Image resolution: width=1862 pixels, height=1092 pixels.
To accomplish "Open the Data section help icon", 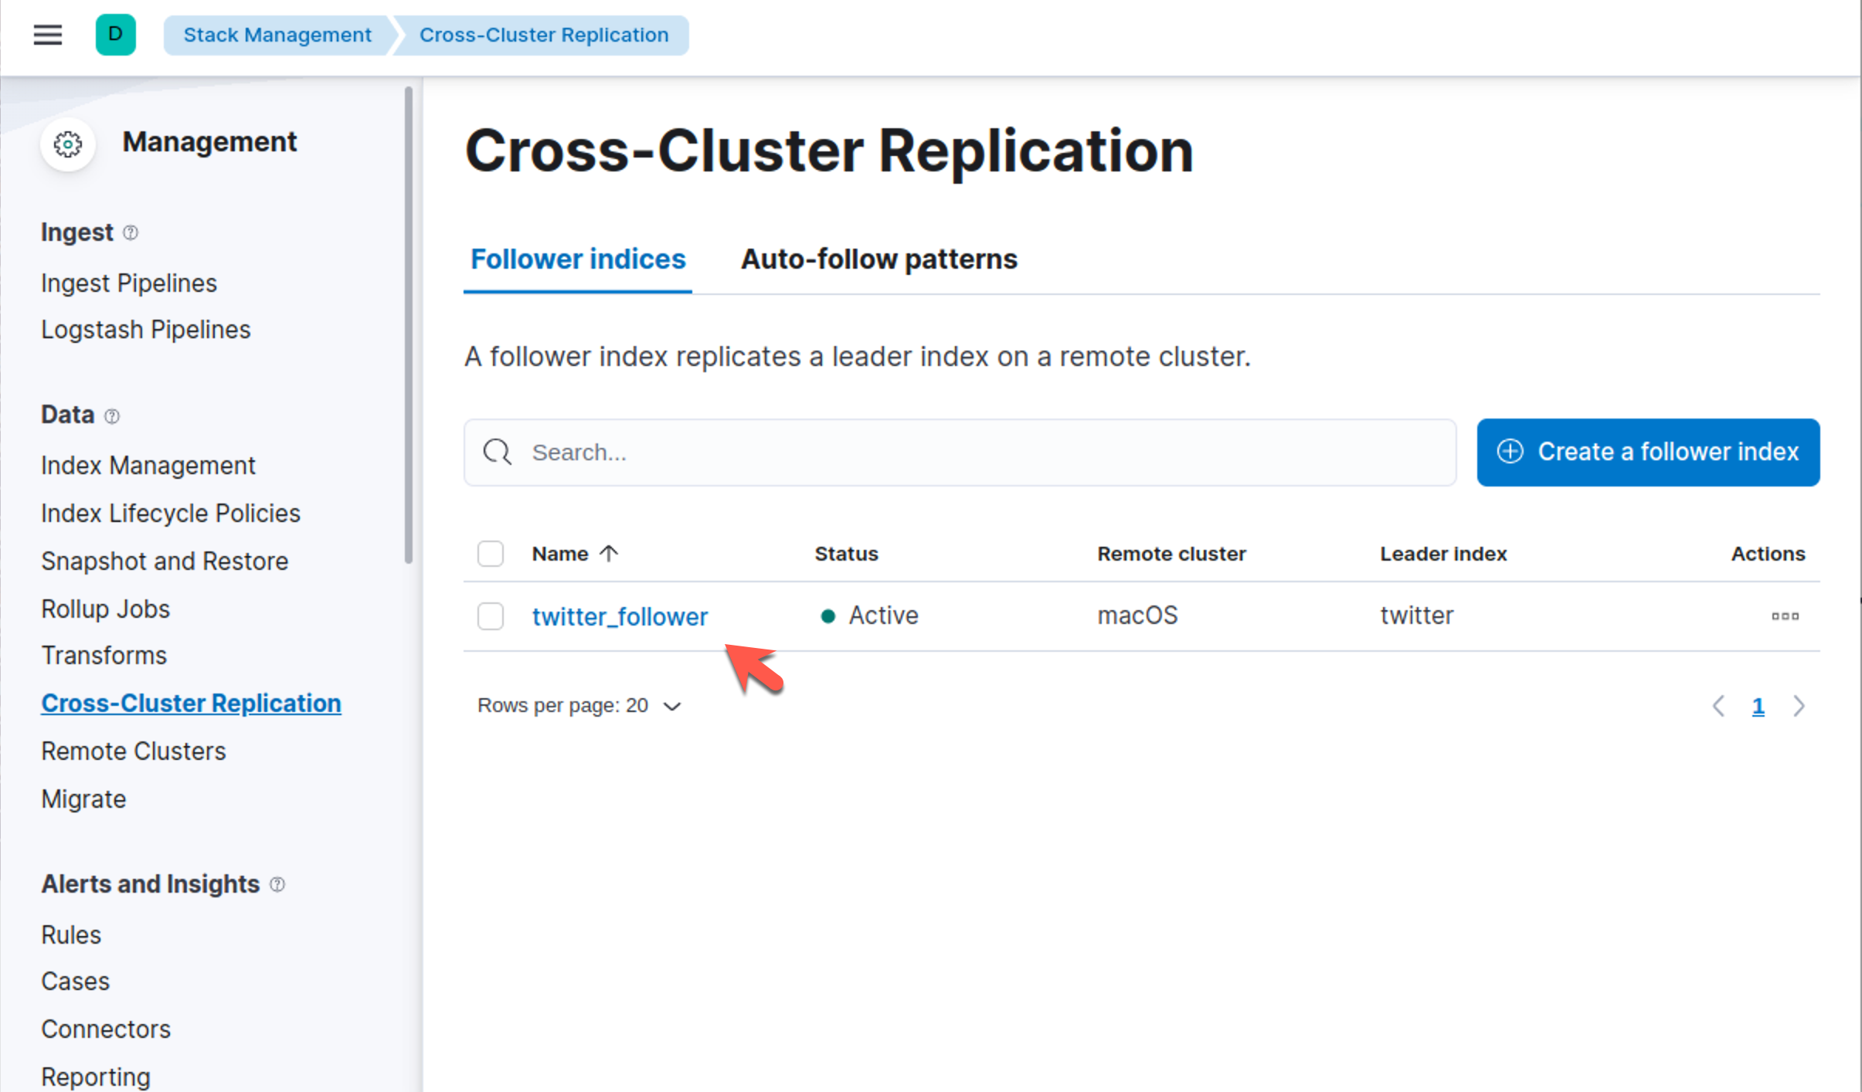I will click(113, 415).
